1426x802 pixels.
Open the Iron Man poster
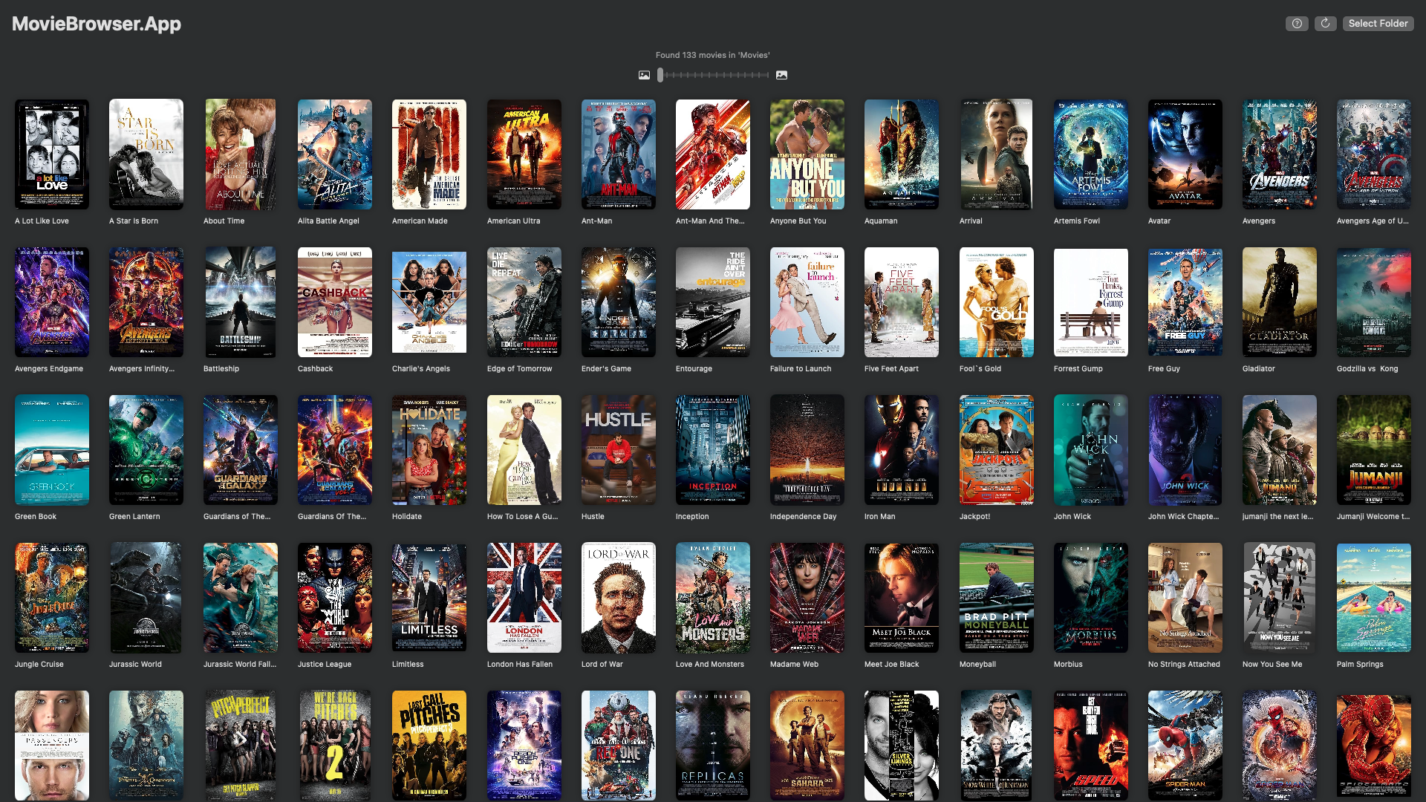[902, 450]
